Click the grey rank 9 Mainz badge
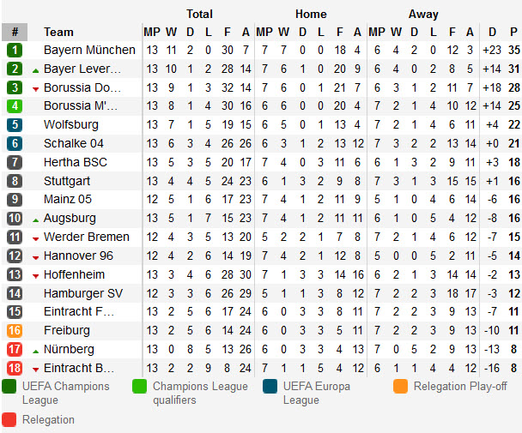Viewport: 522px width, 433px height. 15,200
